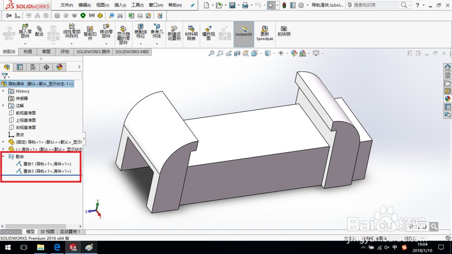452x254 pixels.
Task: Start 新建运动算例 new motion study
Action: (x=174, y=33)
